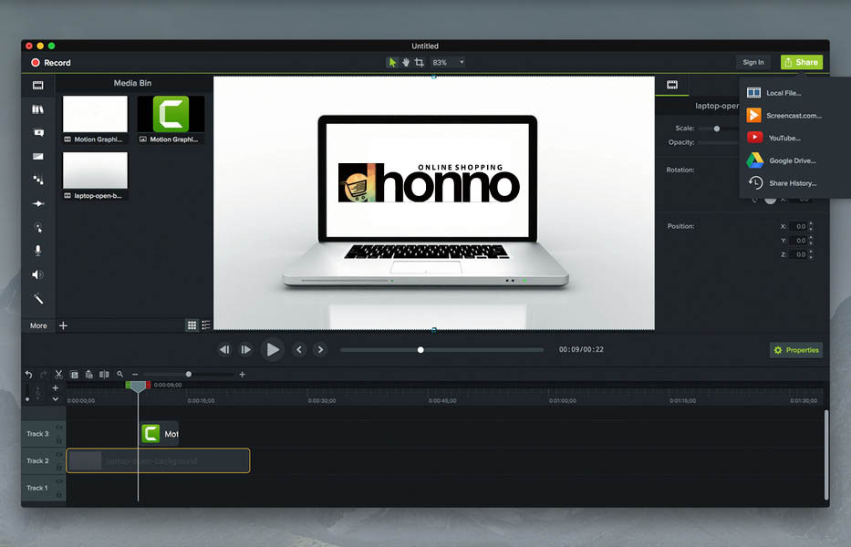This screenshot has height=547, width=851.
Task: Switch Media Bin to list view
Action: [206, 325]
